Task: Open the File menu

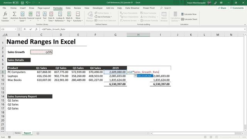Action: [4, 8]
